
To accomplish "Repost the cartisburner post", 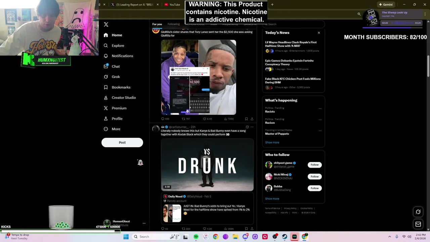I will pos(186,229).
